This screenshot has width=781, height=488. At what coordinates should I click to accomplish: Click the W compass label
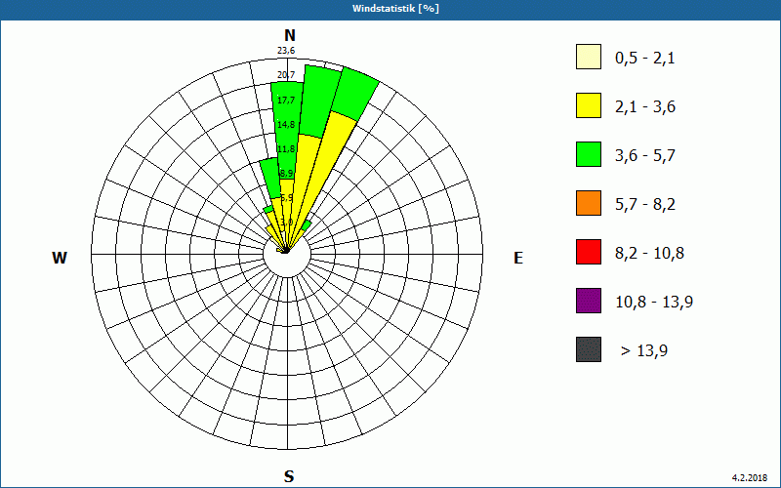(x=60, y=258)
